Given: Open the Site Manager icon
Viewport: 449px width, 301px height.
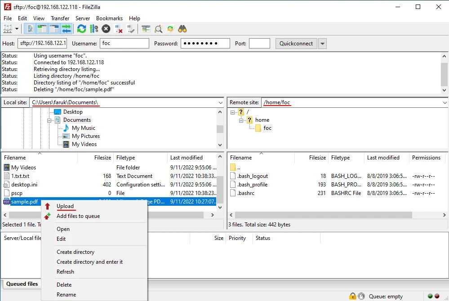Looking at the screenshot, I should 8,29.
